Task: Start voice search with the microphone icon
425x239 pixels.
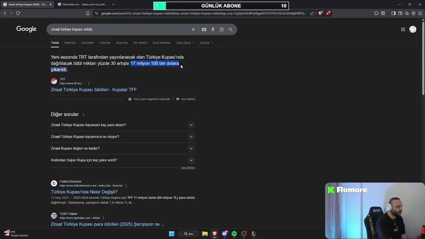Action: (213, 30)
